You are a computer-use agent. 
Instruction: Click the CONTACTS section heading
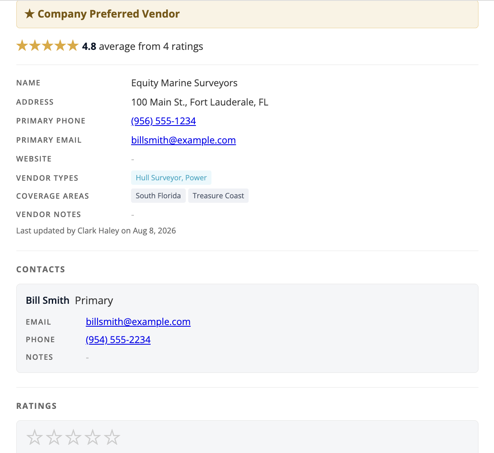tap(40, 269)
